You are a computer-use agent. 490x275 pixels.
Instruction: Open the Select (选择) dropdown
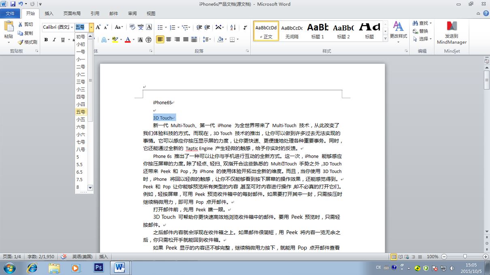tap(422, 39)
